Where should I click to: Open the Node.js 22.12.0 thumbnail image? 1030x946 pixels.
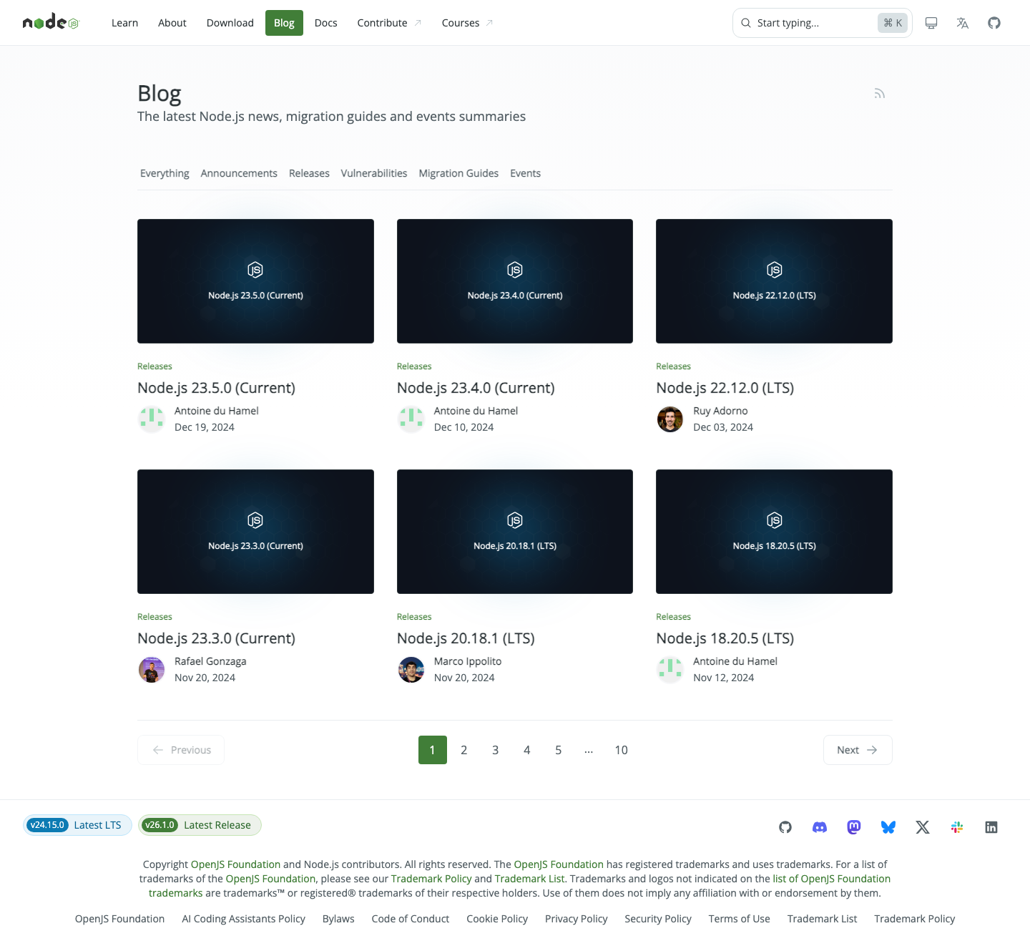(774, 281)
